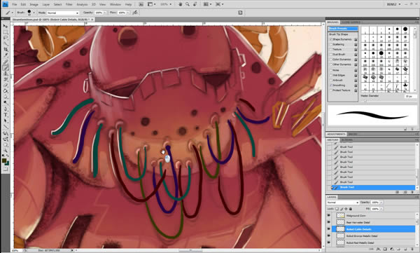Switch to the Adjustments tab
This screenshot has height=253, width=420.
click(x=336, y=134)
